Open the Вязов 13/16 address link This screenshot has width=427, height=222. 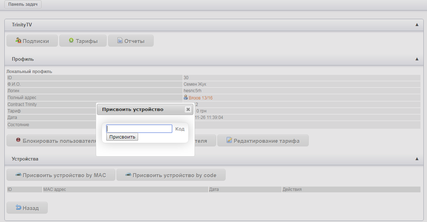click(200, 98)
